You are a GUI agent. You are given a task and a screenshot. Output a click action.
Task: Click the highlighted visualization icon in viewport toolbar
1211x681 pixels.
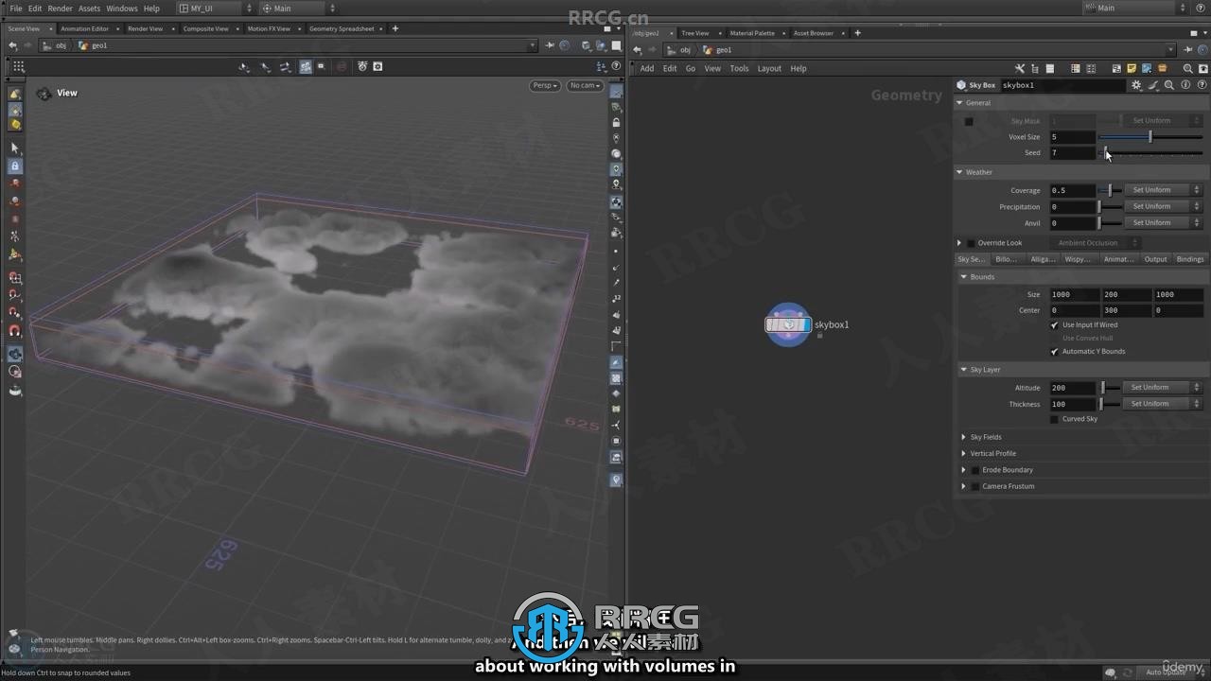pos(306,66)
